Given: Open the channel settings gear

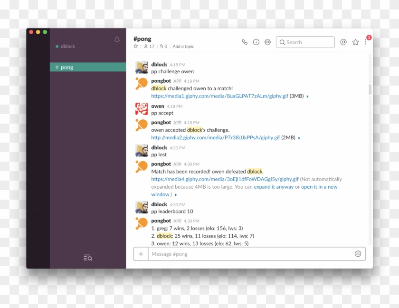Looking at the screenshot, I should click(x=267, y=42).
